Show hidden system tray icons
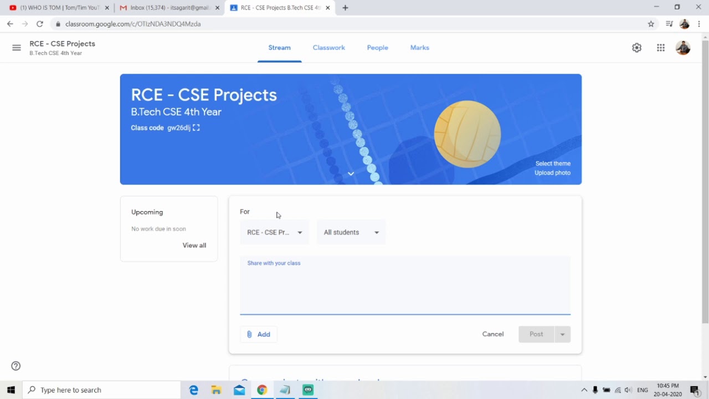The height and width of the screenshot is (399, 709). tap(584, 390)
